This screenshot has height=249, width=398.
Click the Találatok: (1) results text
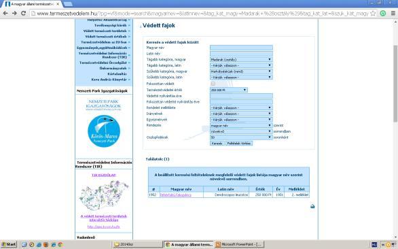pos(158,159)
